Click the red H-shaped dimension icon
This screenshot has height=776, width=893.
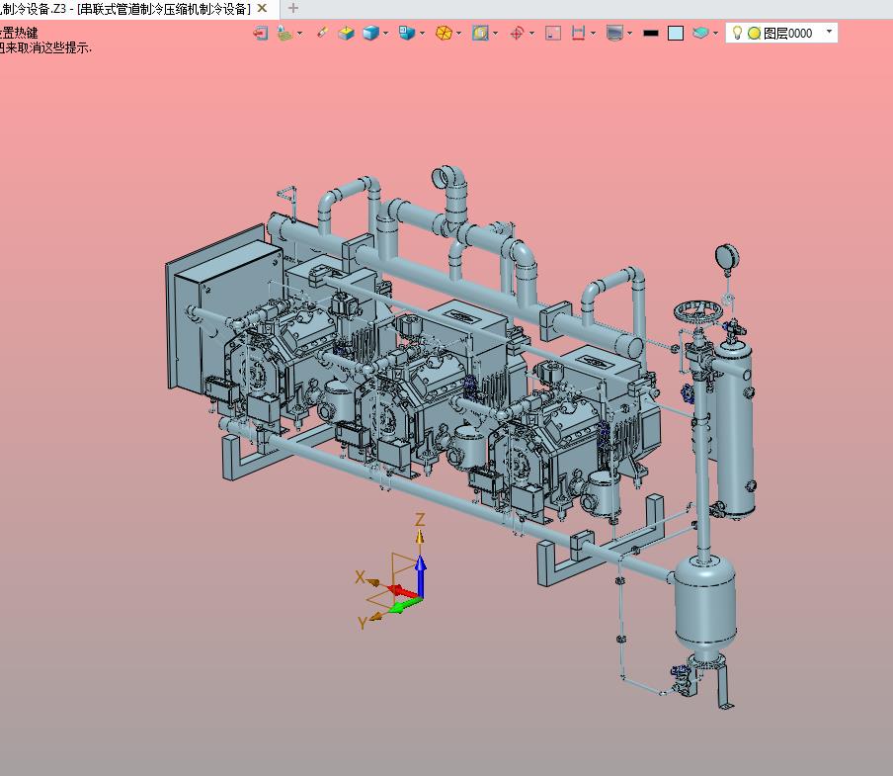(x=579, y=33)
